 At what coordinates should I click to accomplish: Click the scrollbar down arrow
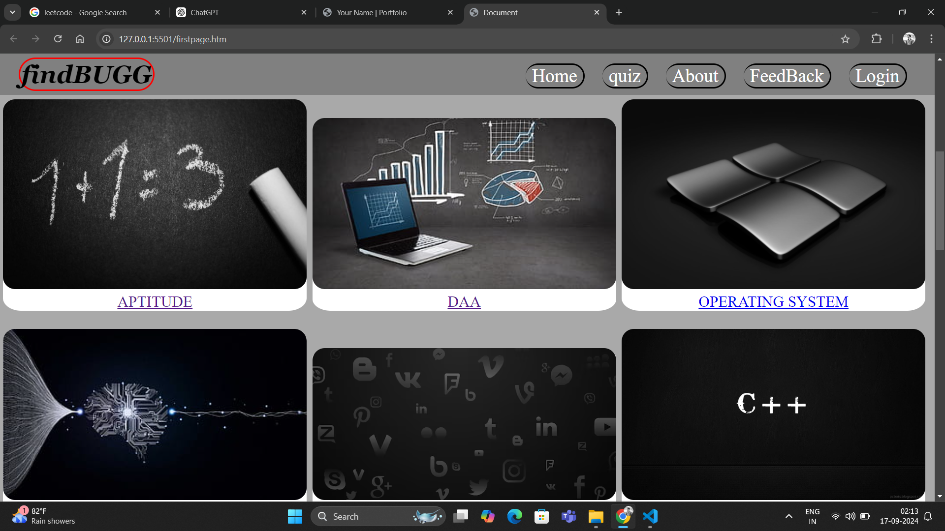(940, 497)
